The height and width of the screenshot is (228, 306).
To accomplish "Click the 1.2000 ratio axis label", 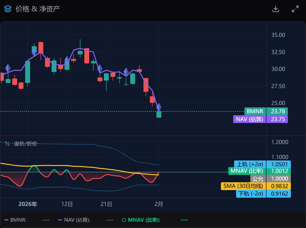I will (280, 142).
